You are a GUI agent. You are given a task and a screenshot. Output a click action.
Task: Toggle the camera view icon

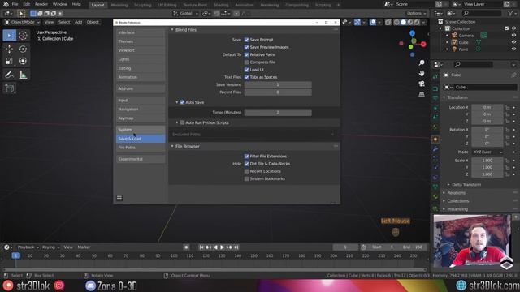click(422, 84)
